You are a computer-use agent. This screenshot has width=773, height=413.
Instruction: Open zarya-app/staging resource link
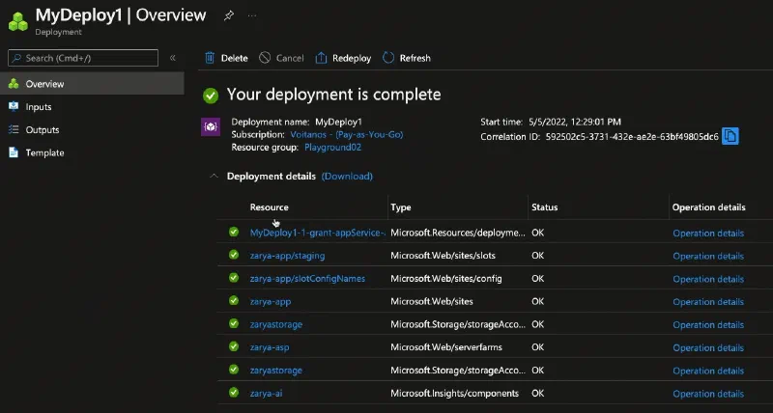(x=287, y=256)
